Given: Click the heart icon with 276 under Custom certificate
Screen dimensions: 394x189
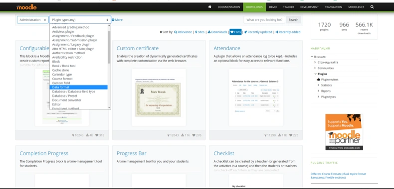Looking at the screenshot, I should [x=194, y=135].
